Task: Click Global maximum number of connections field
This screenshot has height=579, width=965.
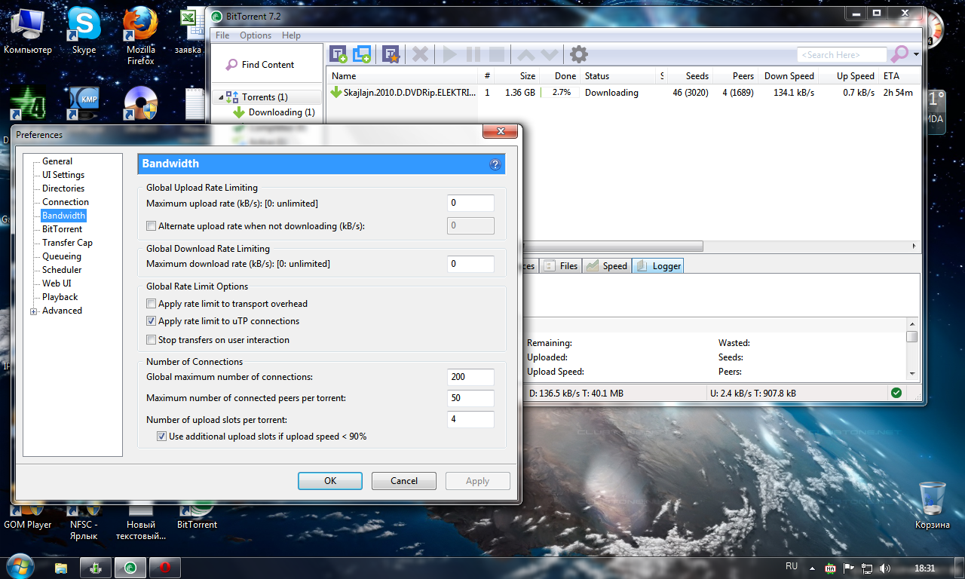Action: (470, 377)
